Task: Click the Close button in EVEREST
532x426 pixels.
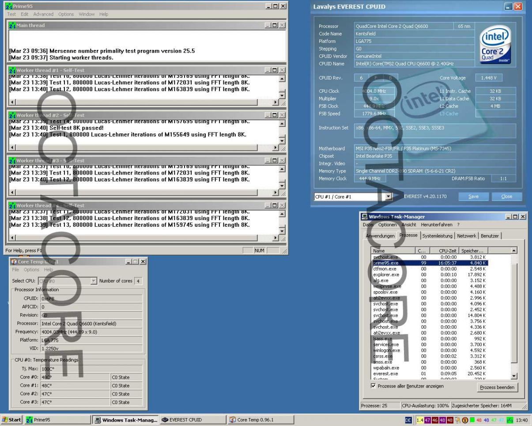Action: [x=507, y=197]
